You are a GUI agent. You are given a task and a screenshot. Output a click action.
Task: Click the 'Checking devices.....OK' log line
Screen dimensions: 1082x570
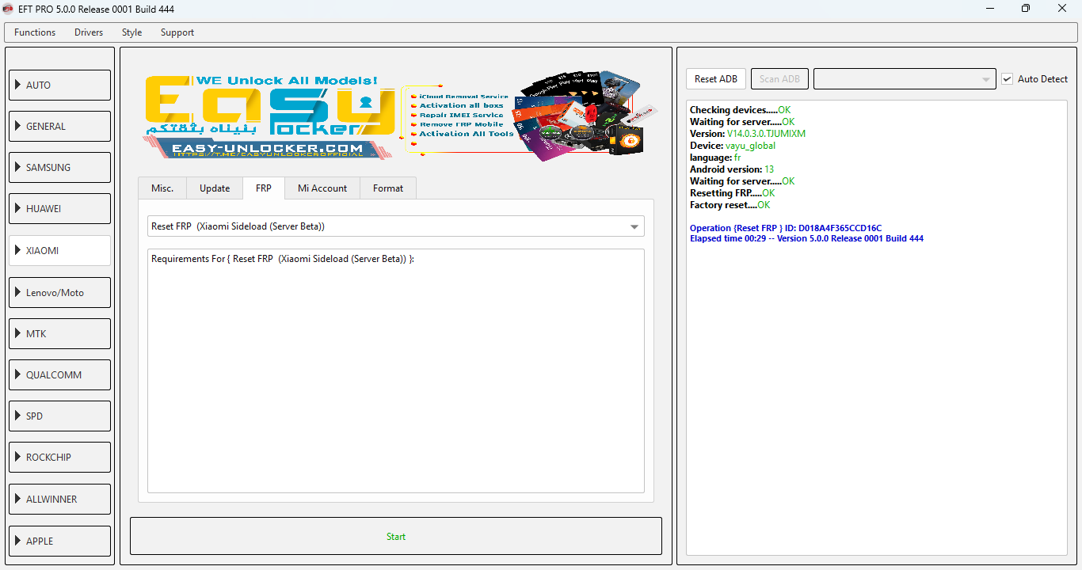click(741, 110)
